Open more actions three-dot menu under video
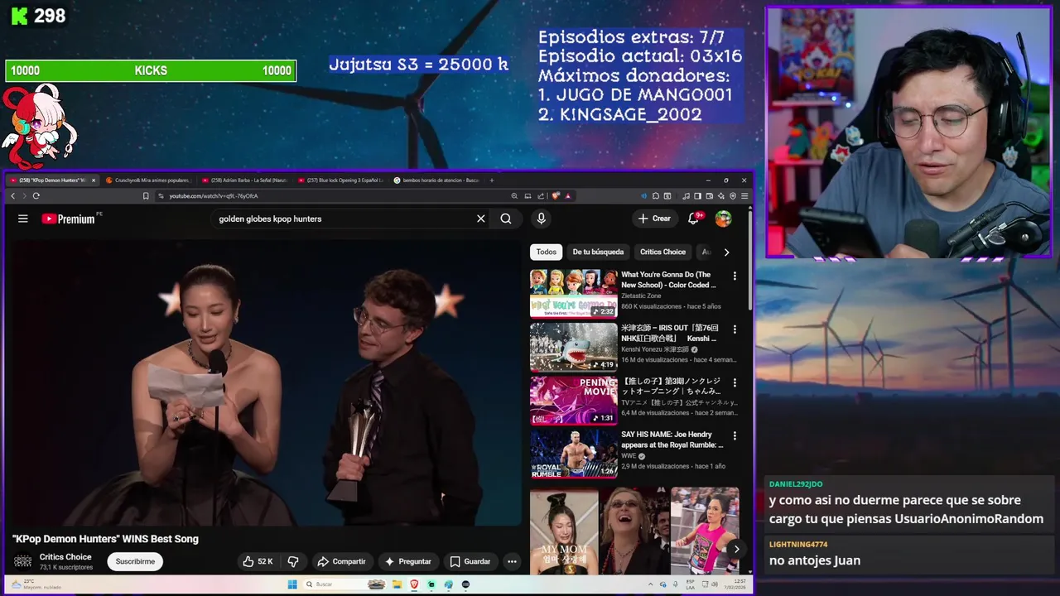This screenshot has width=1060, height=596. (512, 561)
